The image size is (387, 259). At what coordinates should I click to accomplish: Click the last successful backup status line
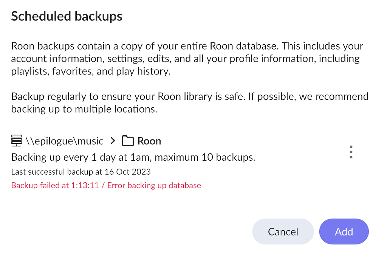coord(81,171)
